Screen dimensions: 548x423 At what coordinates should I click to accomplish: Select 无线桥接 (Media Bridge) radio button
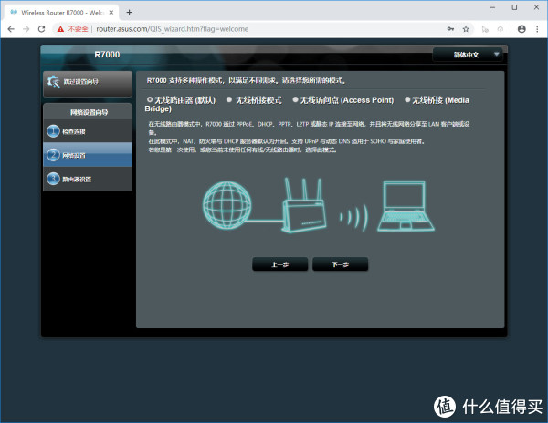point(407,99)
